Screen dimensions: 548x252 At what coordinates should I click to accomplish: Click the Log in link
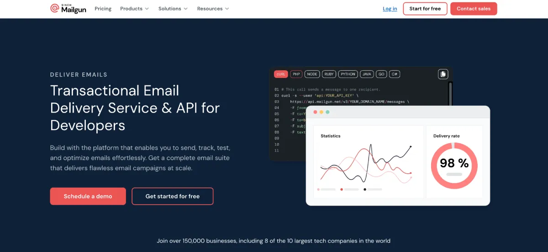390,9
